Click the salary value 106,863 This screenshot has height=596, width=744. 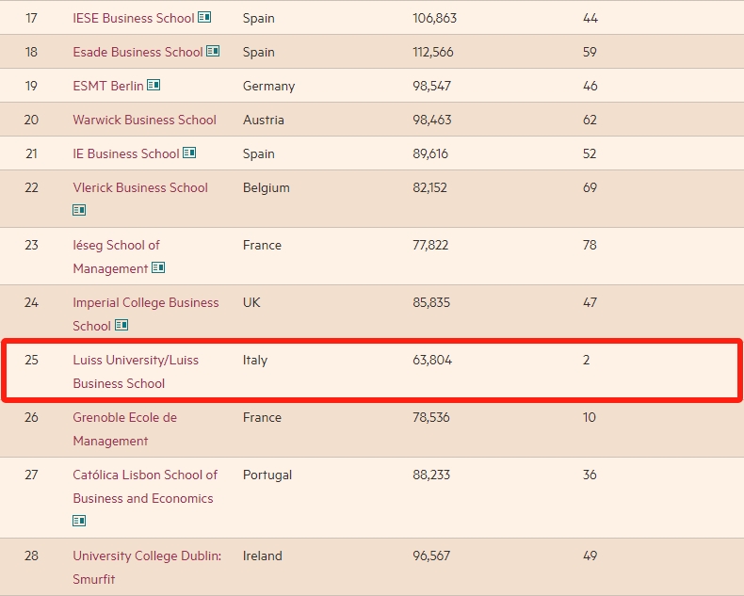[435, 18]
